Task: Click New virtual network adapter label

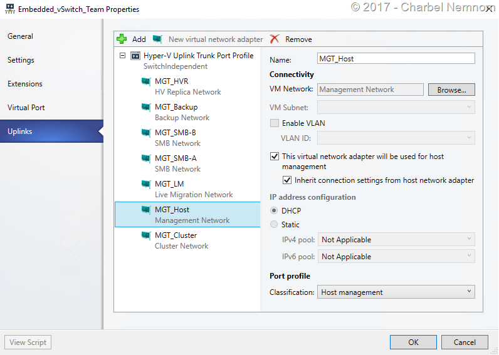Action: [x=216, y=39]
